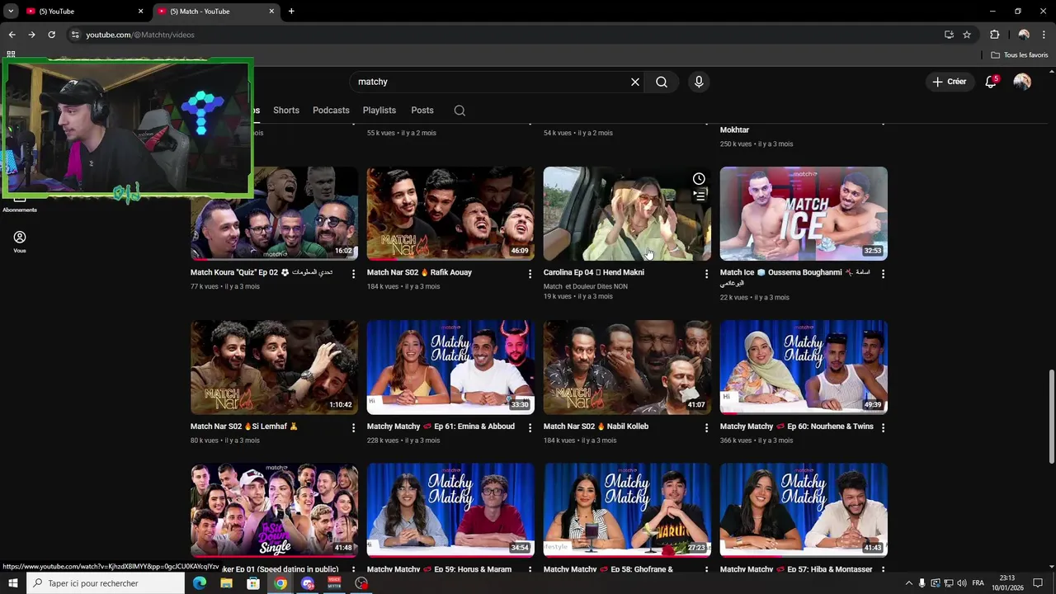Open the "Tous les favoris" bookmarks folder
Viewport: 1056px width, 594px height.
tap(1020, 54)
